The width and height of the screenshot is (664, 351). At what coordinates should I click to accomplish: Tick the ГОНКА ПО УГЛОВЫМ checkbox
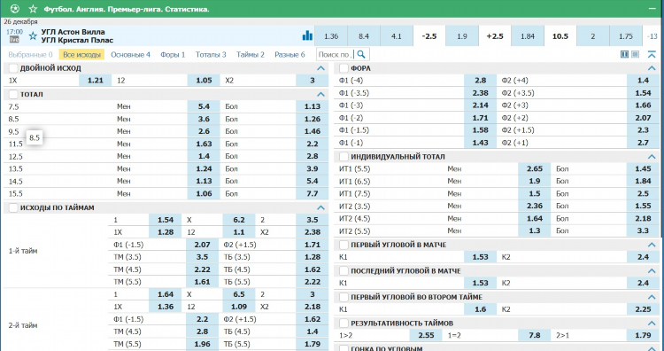coord(344,348)
